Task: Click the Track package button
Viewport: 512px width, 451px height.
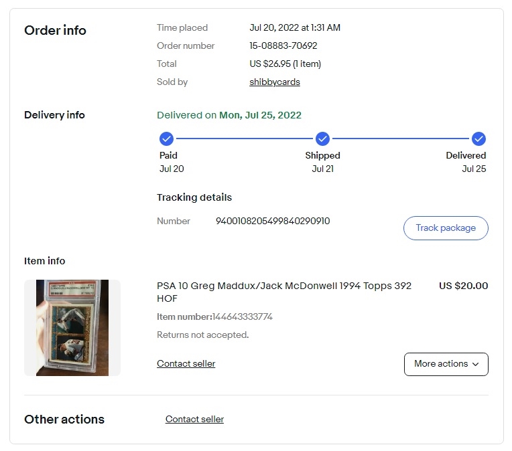Action: click(446, 228)
